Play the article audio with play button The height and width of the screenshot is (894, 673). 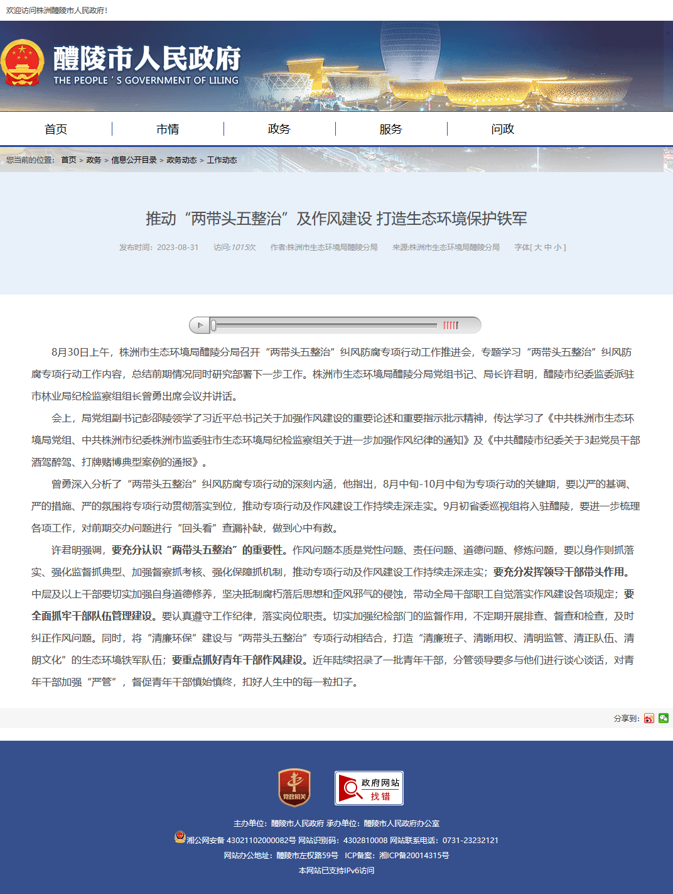pos(200,325)
